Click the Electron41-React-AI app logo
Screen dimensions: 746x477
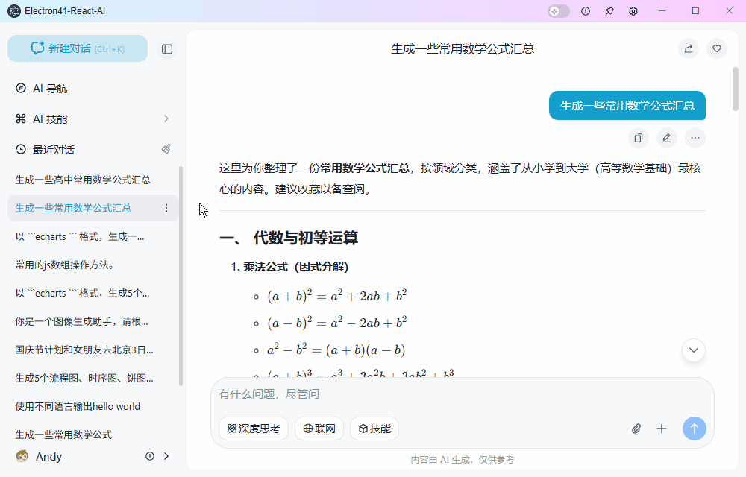[14, 11]
